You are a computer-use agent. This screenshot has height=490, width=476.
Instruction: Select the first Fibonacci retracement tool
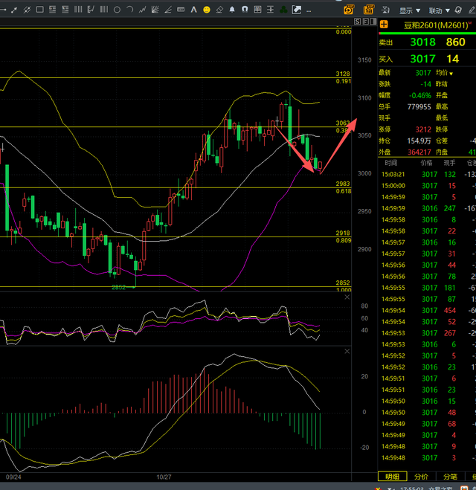53,10
